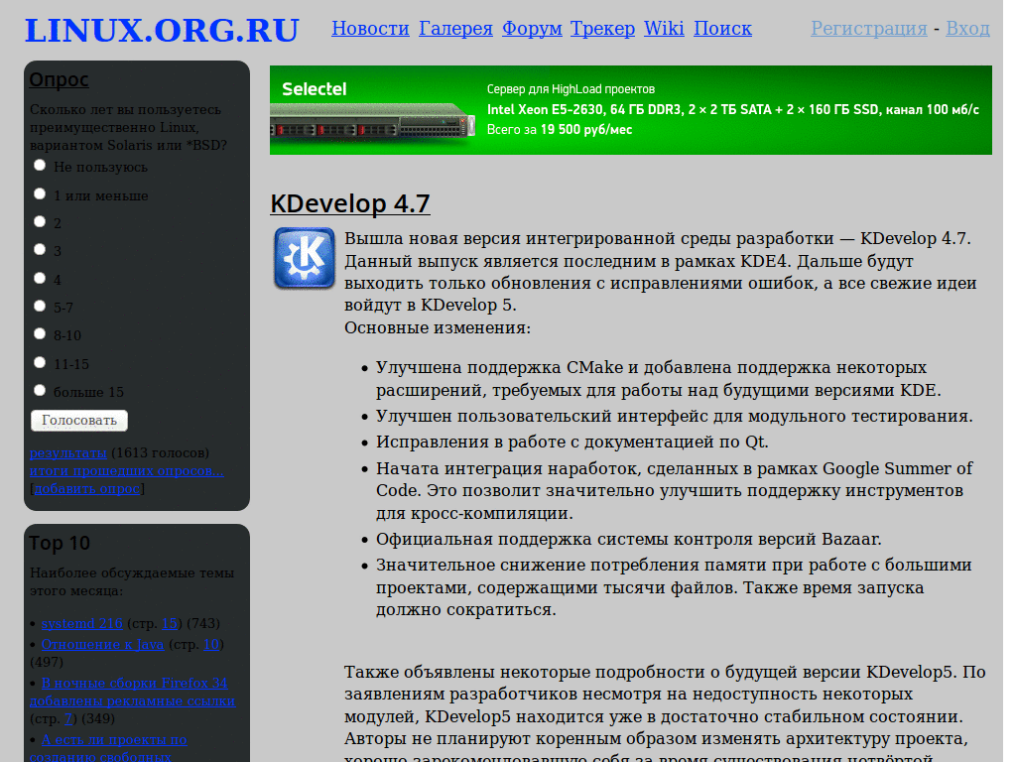Image resolution: width=1016 pixels, height=762 pixels.
Task: Click the KDE logo icon beside the article
Action: tap(304, 257)
